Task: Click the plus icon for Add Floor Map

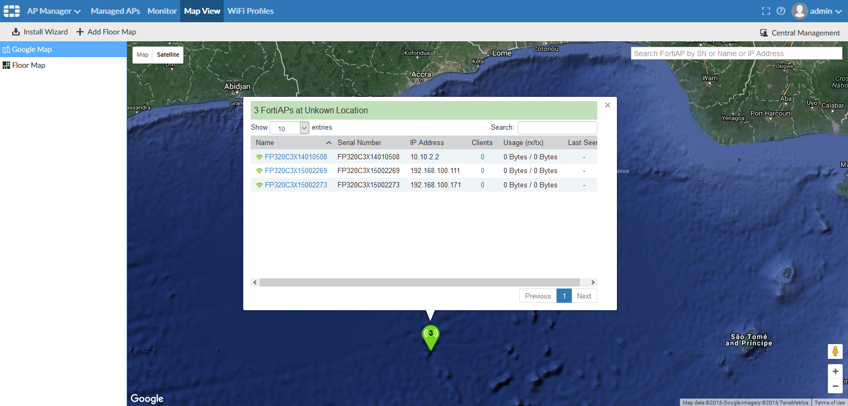Action: tap(80, 32)
